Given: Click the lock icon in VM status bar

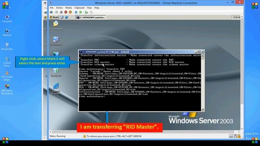Looking at the screenshot, I should click(239, 136).
